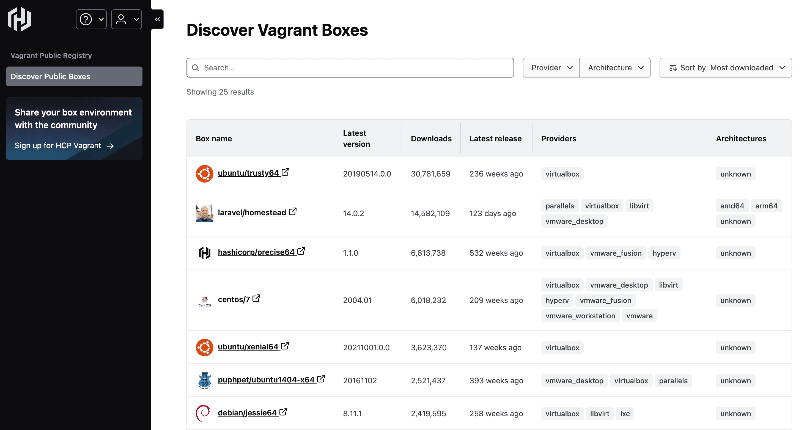Click the HashiCorp avatar beside hashicorp/precise64
807x430 pixels.
point(204,253)
